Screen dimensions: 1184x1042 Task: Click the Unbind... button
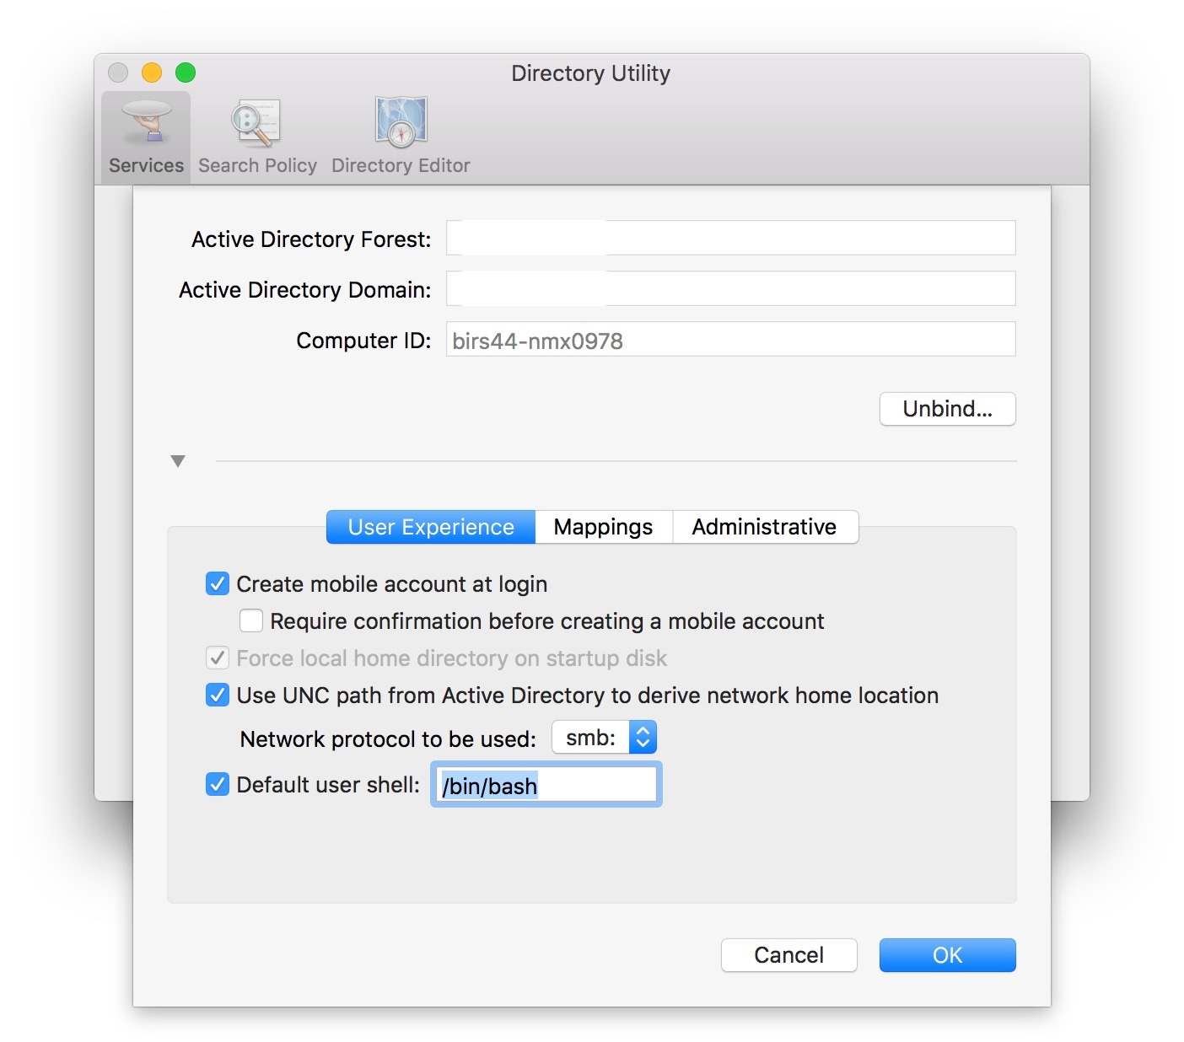point(947,409)
